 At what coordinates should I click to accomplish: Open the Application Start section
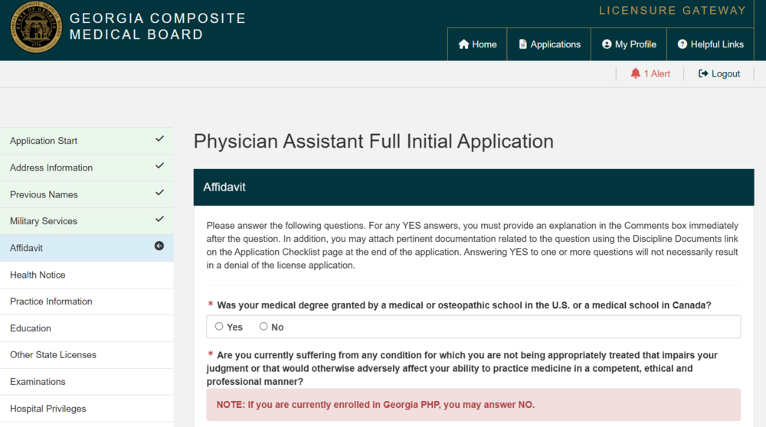pyautogui.click(x=44, y=141)
